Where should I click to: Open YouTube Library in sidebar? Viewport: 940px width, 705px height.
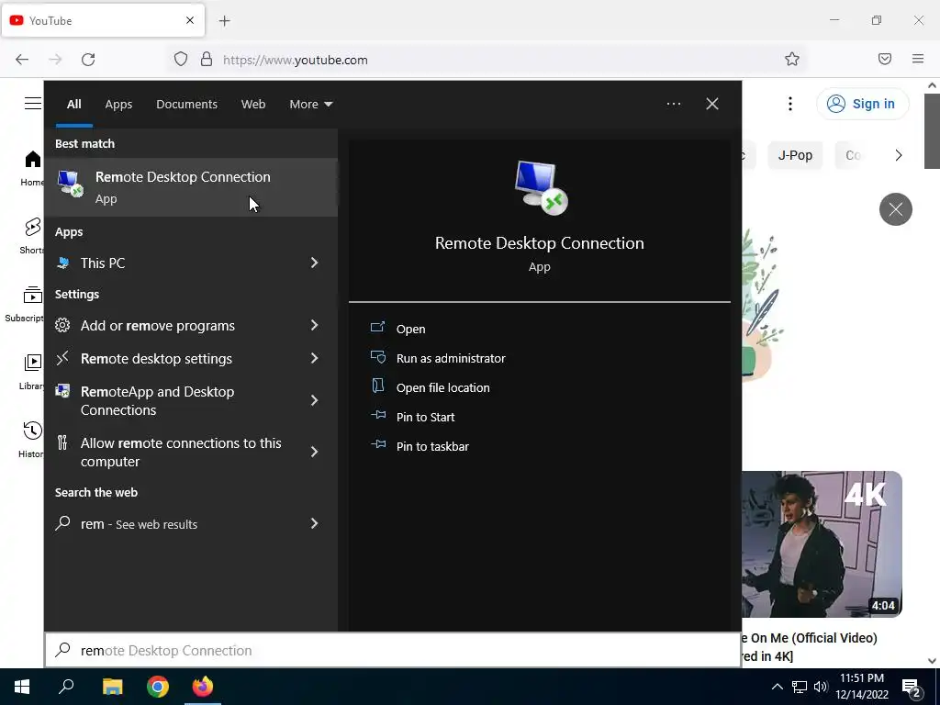tap(31, 373)
